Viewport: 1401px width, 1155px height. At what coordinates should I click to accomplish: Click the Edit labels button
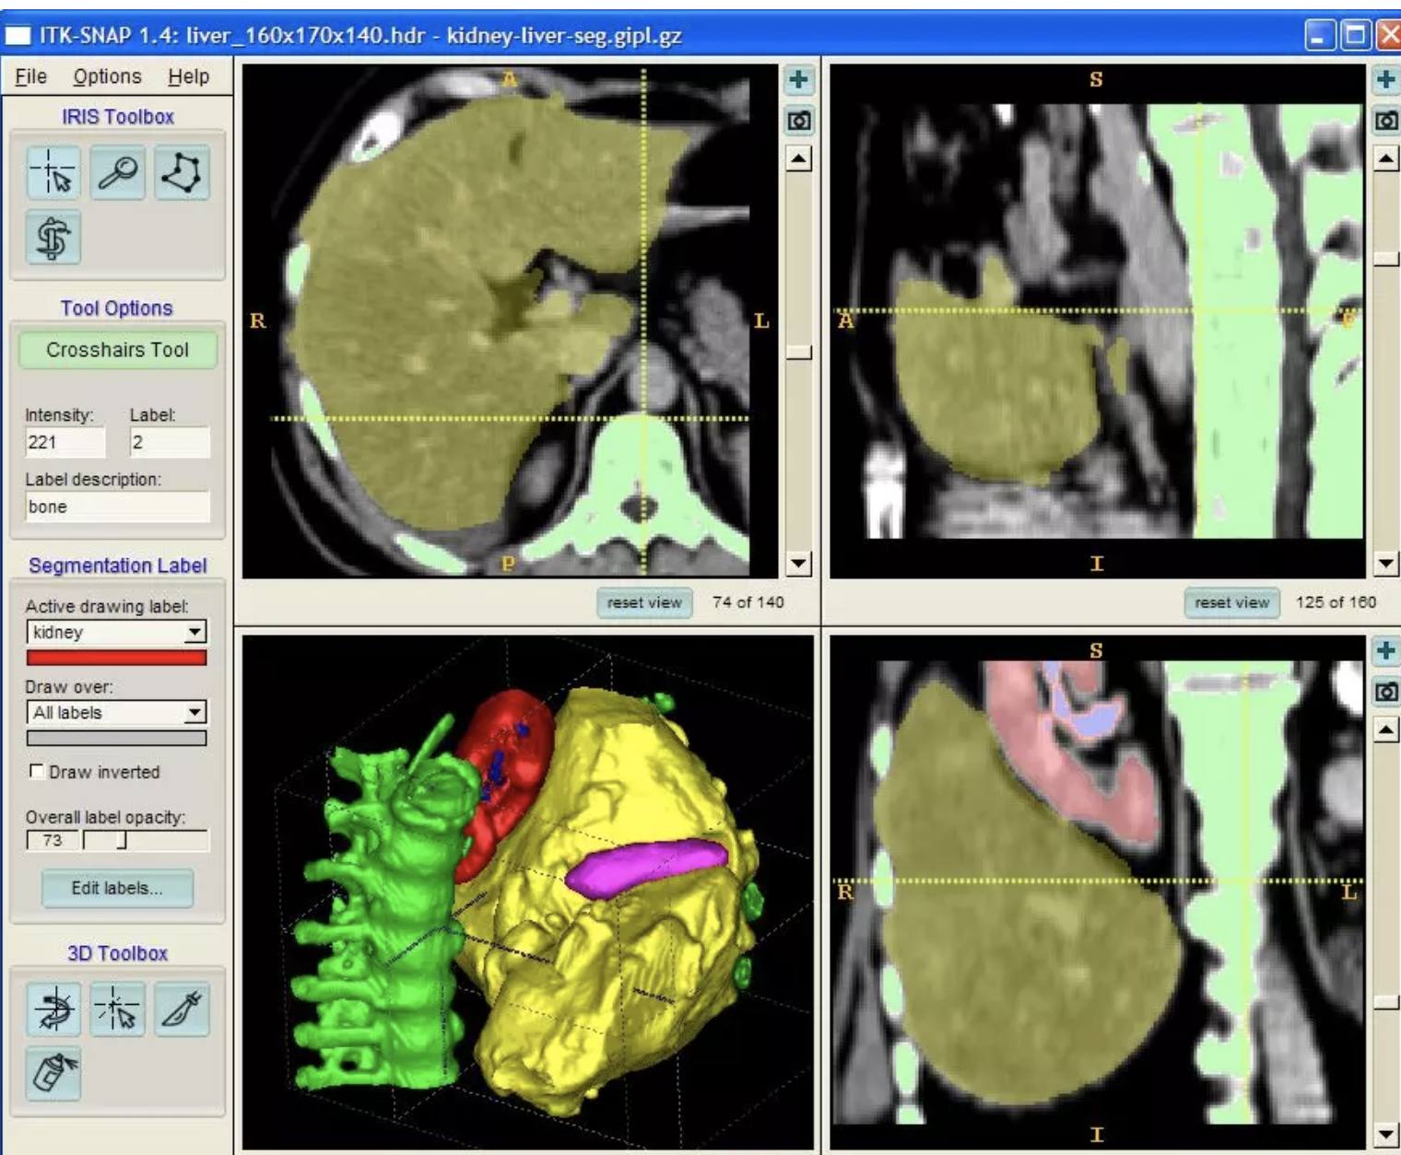(117, 888)
